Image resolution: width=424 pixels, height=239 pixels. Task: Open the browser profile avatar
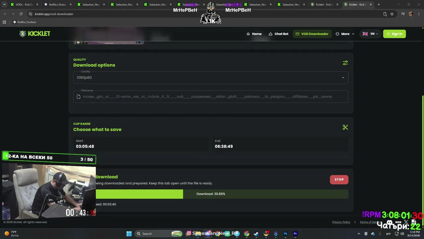pos(411,14)
